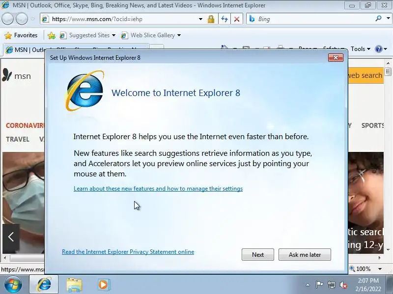Click the browser Back button
The height and width of the screenshot is (294, 393).
click(7, 19)
